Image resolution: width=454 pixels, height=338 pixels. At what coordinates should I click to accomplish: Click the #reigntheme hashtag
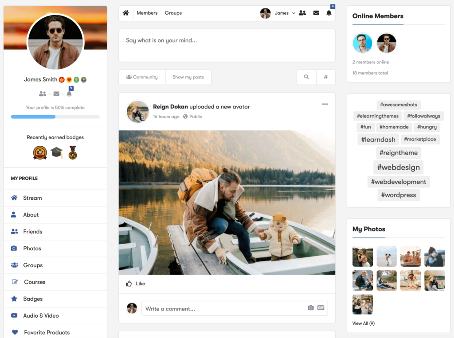click(399, 153)
